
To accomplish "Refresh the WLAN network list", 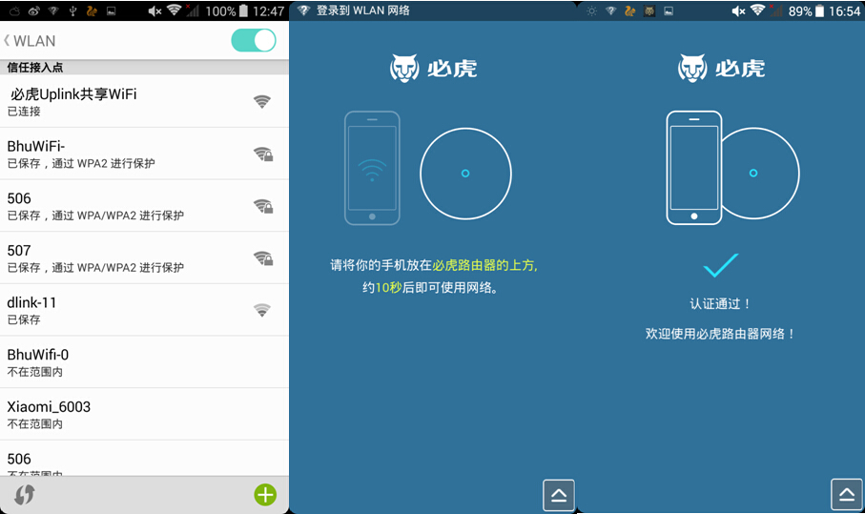I will (x=24, y=495).
